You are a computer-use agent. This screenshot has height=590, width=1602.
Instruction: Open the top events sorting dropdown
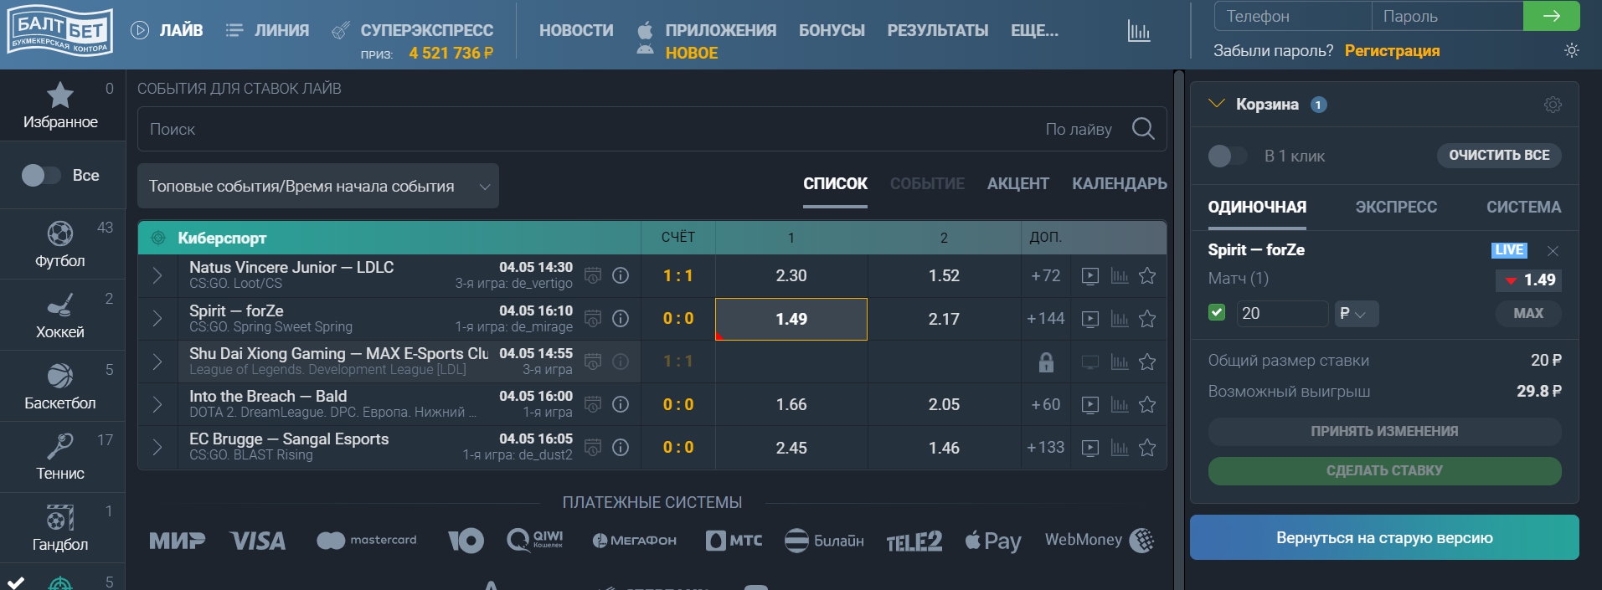pyautogui.click(x=318, y=186)
